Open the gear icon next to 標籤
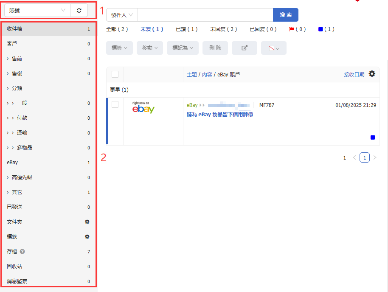The width and height of the screenshot is (388, 292). 87,237
